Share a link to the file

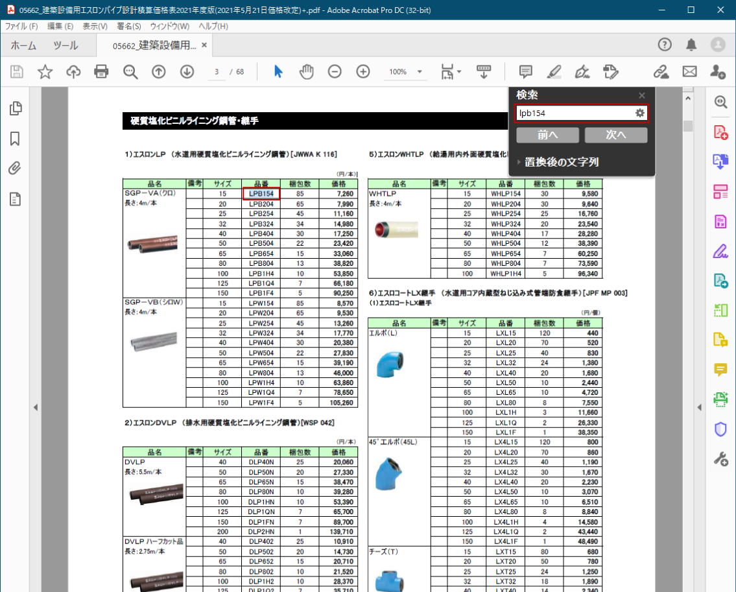click(661, 72)
